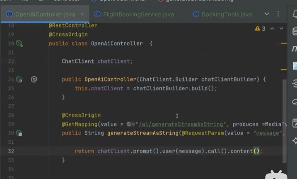Click the closing brace on line 33

click(x=63, y=160)
